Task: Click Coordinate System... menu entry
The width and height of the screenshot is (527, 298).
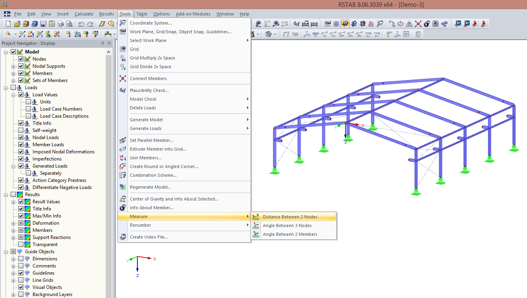Action: tap(184, 23)
